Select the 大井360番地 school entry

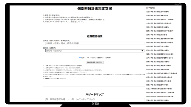click(157, 27)
